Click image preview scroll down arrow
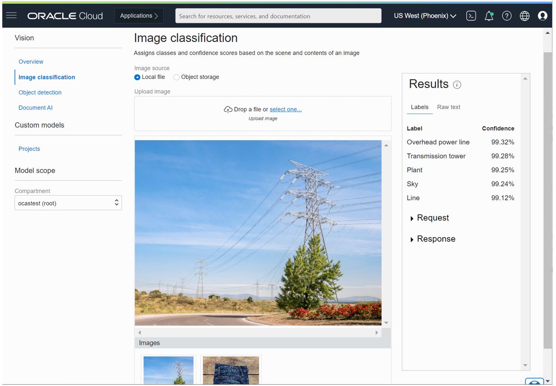 [386, 323]
